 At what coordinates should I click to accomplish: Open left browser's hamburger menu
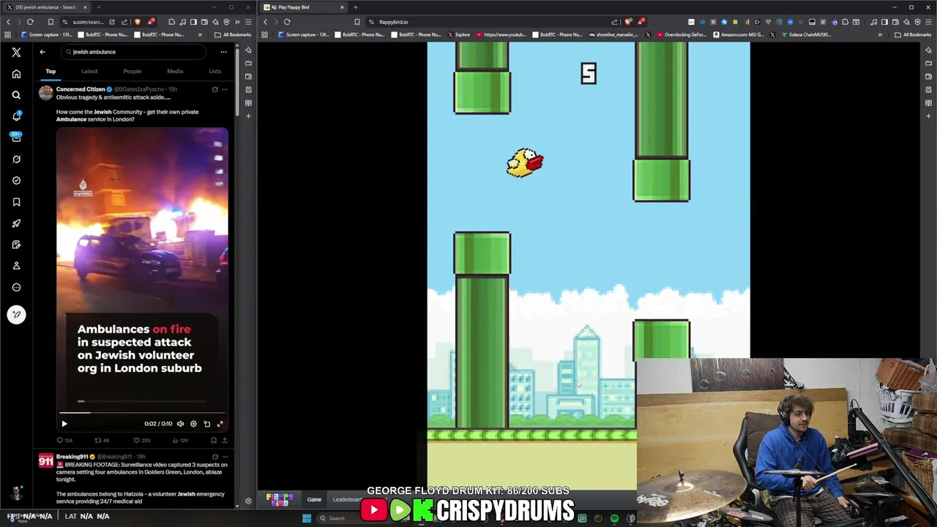248,22
